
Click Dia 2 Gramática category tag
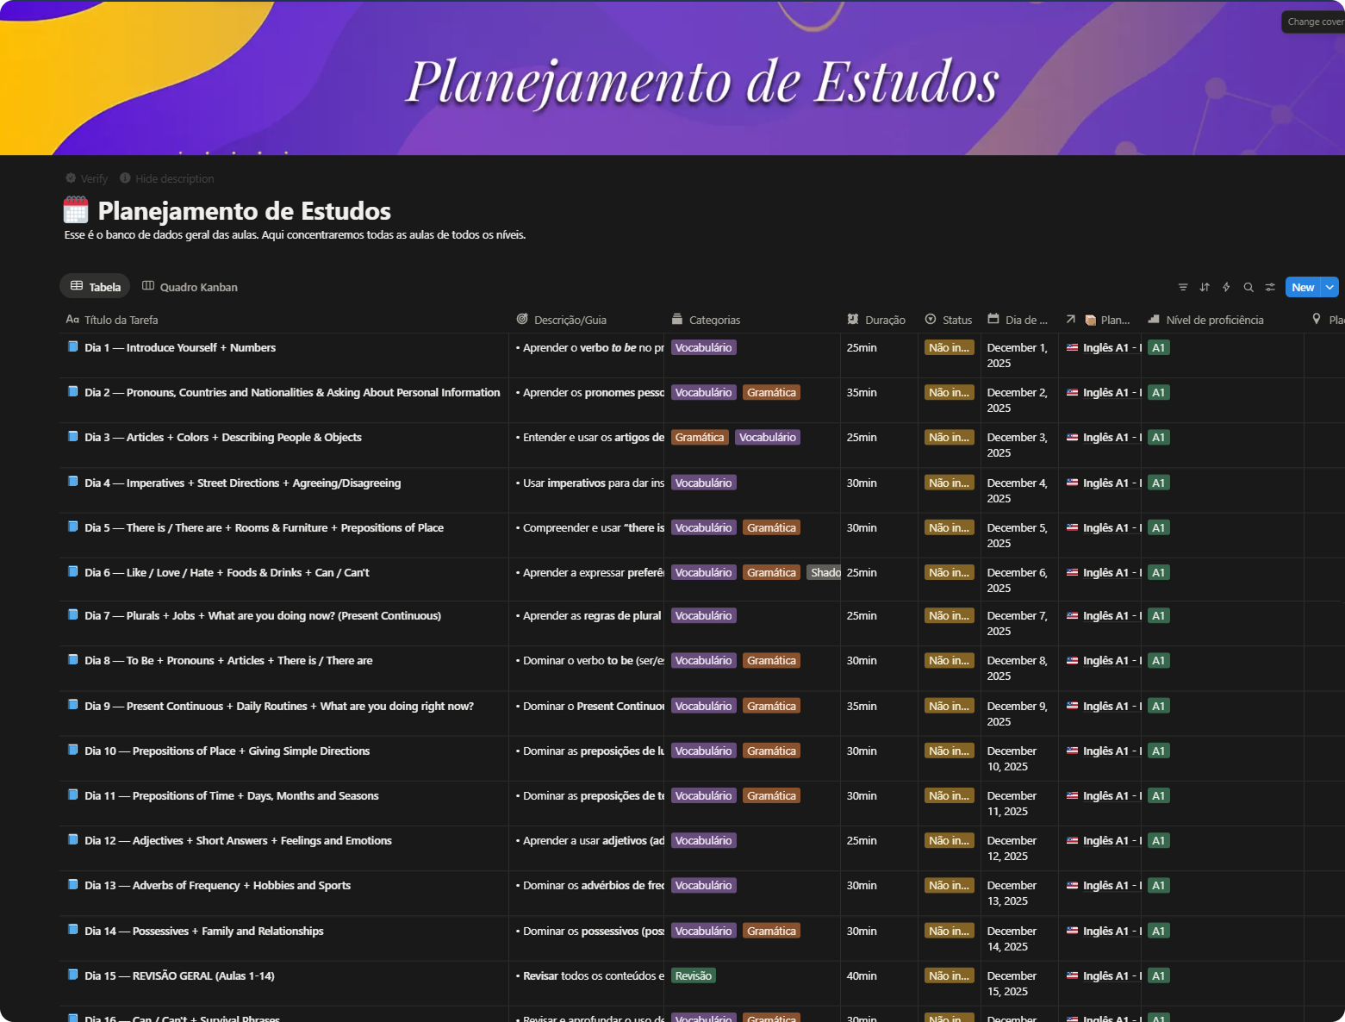771,392
